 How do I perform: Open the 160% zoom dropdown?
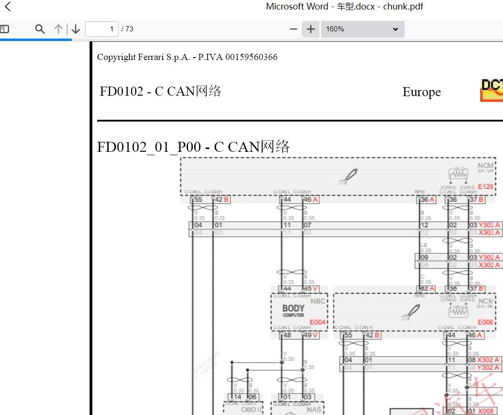pos(363,29)
